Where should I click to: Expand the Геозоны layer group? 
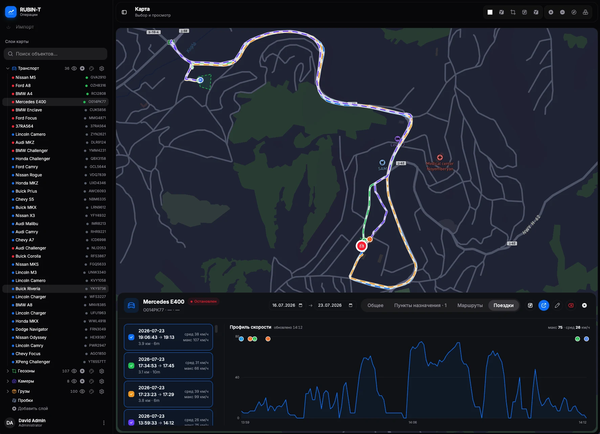click(x=7, y=371)
